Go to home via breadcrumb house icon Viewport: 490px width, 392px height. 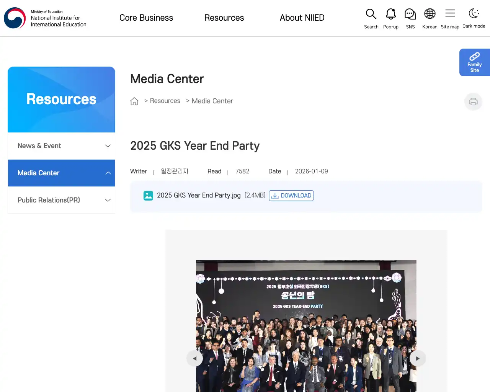pos(134,101)
